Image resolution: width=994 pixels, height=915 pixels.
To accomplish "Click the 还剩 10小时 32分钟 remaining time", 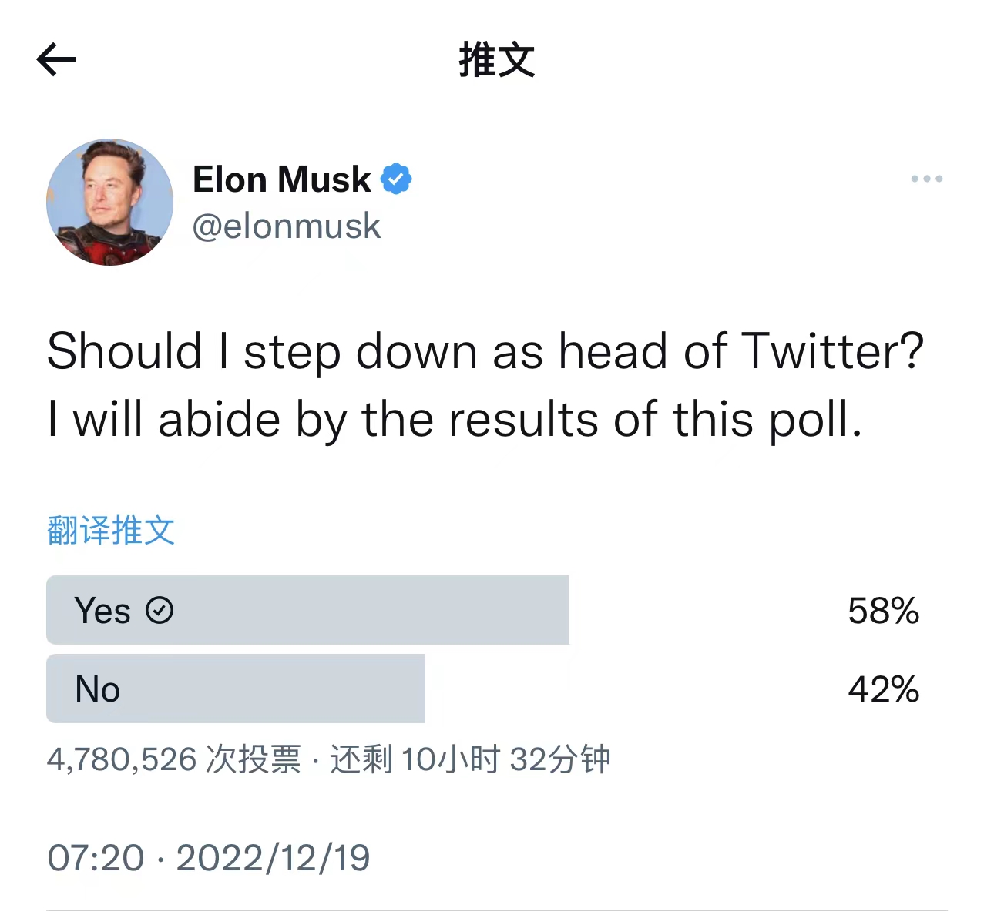I will [x=470, y=759].
